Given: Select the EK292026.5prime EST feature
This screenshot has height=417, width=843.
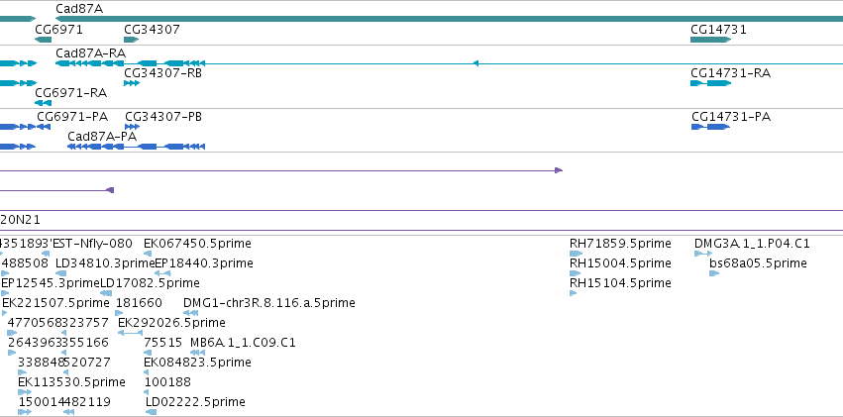Looking at the screenshot, I should click(130, 333).
